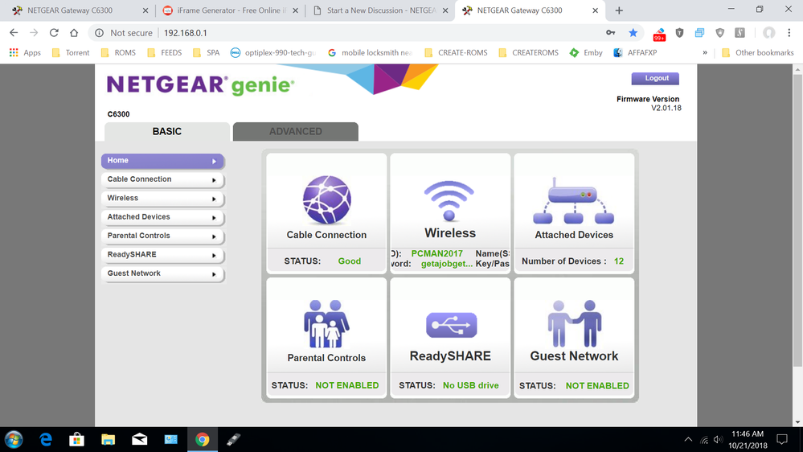
Task: Show more bookmarks overflow chevron
Action: (705, 53)
